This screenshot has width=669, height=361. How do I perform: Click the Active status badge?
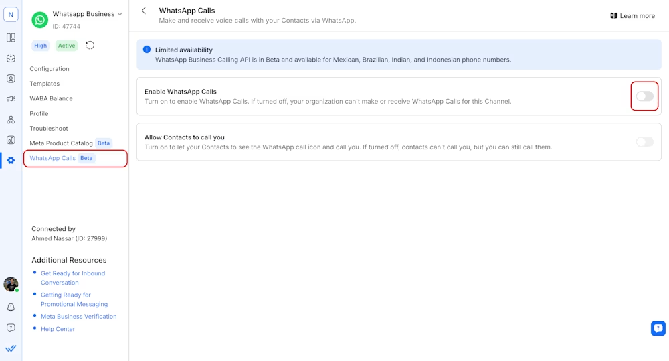[66, 46]
